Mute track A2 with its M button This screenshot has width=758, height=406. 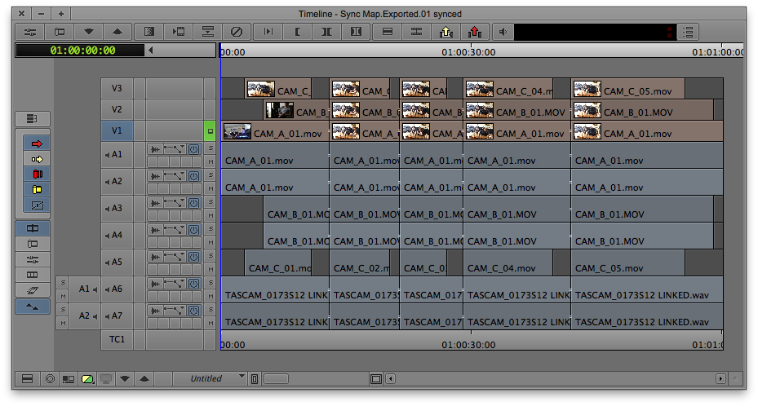211,189
